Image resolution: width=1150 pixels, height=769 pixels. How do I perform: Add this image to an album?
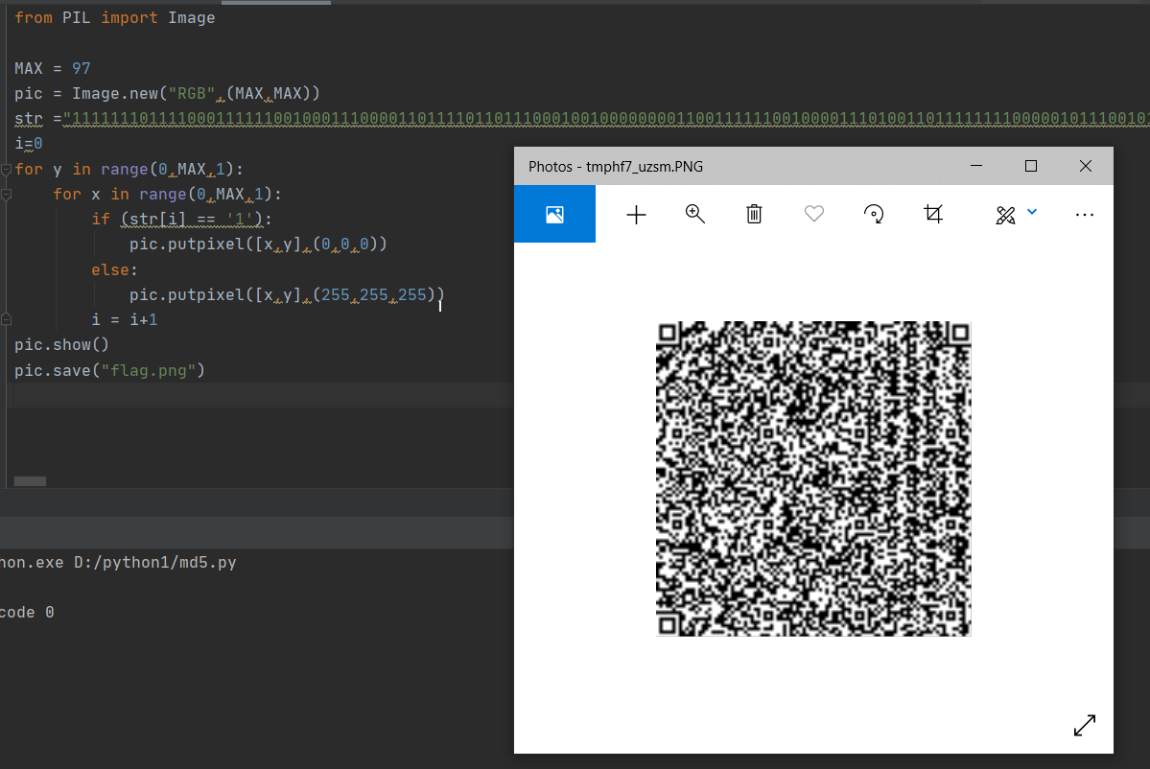pyautogui.click(x=635, y=214)
